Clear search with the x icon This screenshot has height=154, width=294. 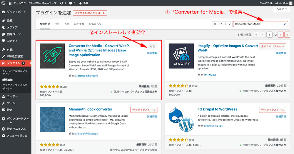tap(285, 24)
